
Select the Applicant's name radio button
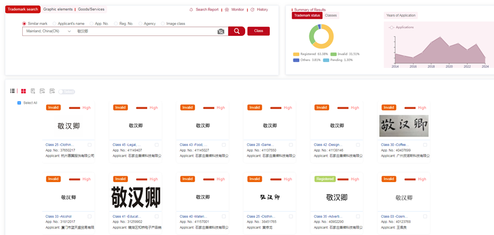click(55, 23)
